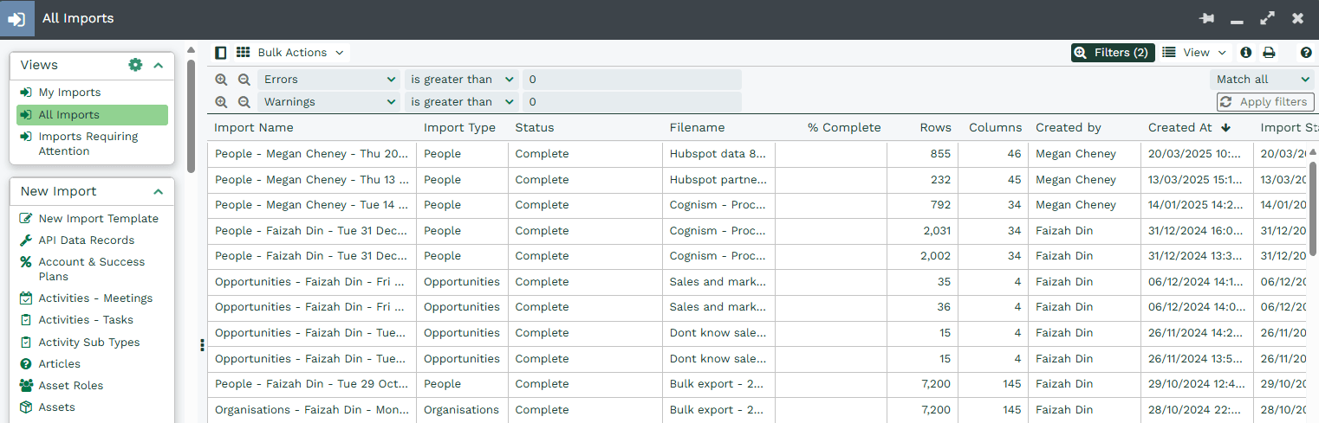Open New Import Template link
Screen dimensions: 1319x423
(x=98, y=219)
